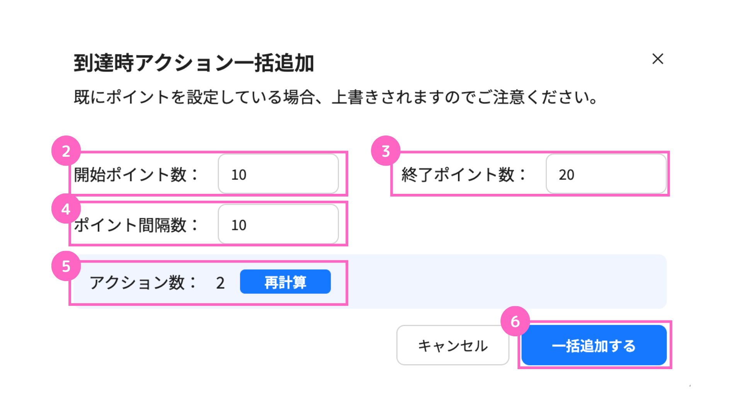Click the pink number 3 badge
The height and width of the screenshot is (417, 742).
[385, 151]
